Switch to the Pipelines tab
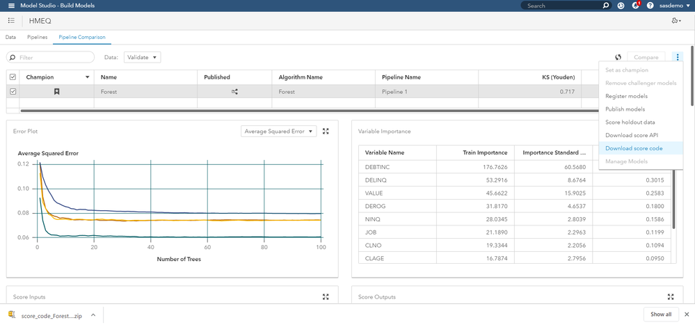Image resolution: width=695 pixels, height=325 pixels. 38,37
